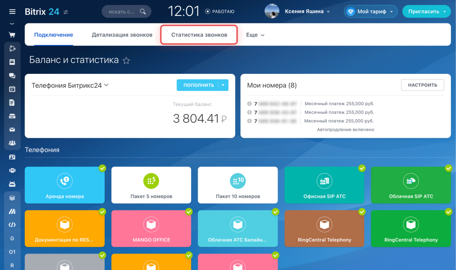Open the arrow next to ПОПОЛНИТЬ
Screen dimensions: 456x270
223,85
